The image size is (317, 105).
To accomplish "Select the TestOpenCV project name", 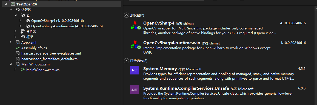I will pyautogui.click(x=27, y=4).
